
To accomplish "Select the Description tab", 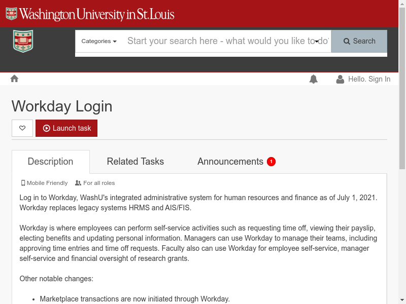I will coord(51,162).
